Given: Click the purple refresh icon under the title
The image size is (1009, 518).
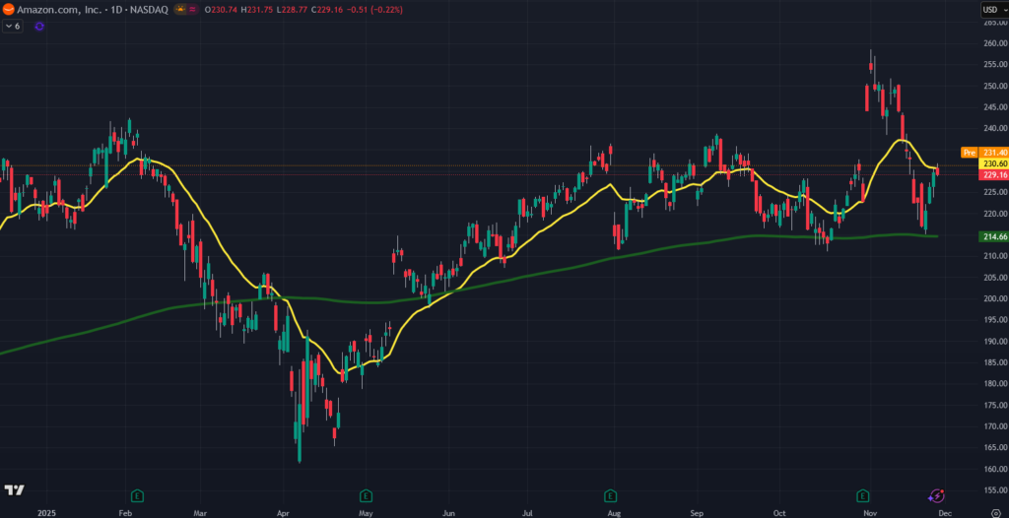Looking at the screenshot, I should 39,26.
